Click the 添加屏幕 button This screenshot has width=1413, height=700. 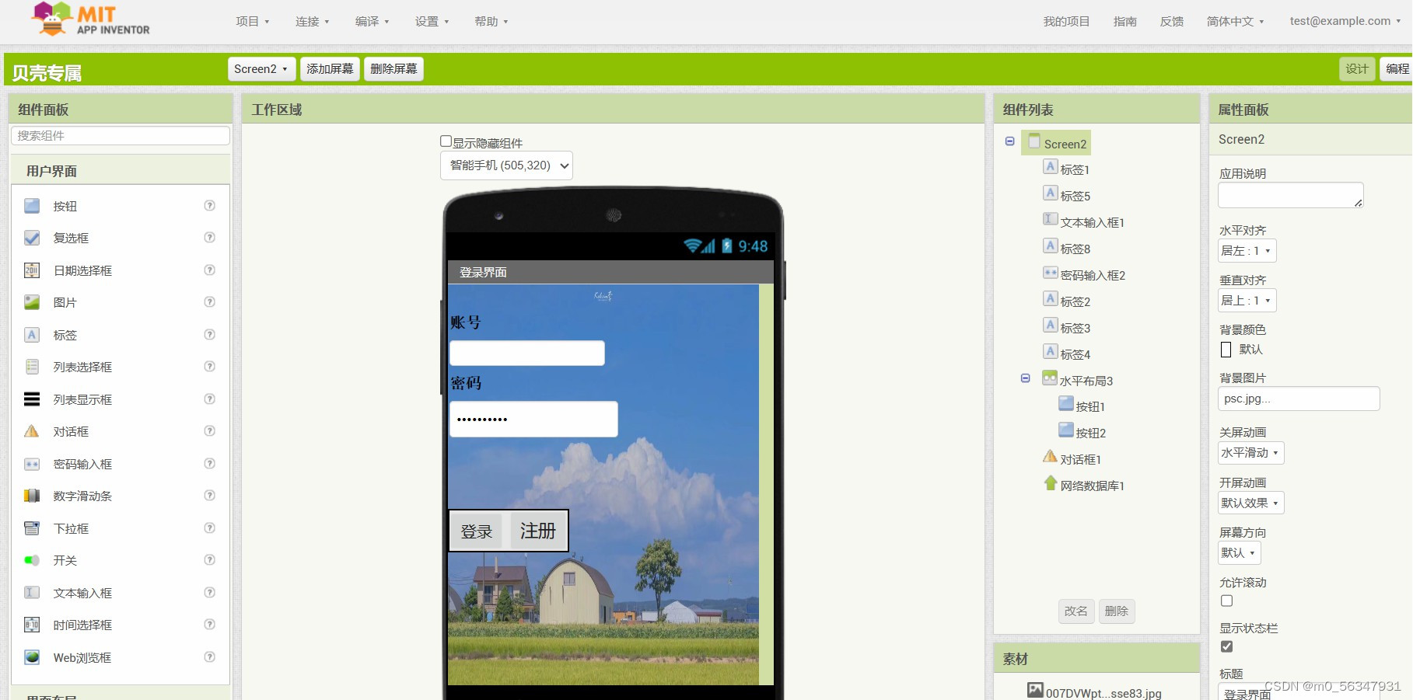tap(329, 68)
